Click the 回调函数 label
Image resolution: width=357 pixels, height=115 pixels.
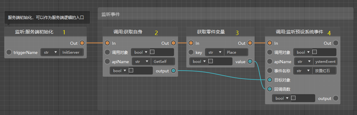[282, 89]
